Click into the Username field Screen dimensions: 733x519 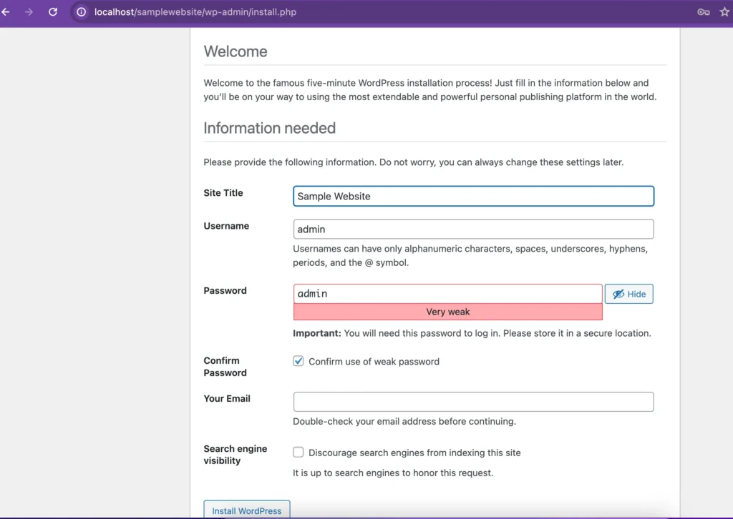pos(474,229)
